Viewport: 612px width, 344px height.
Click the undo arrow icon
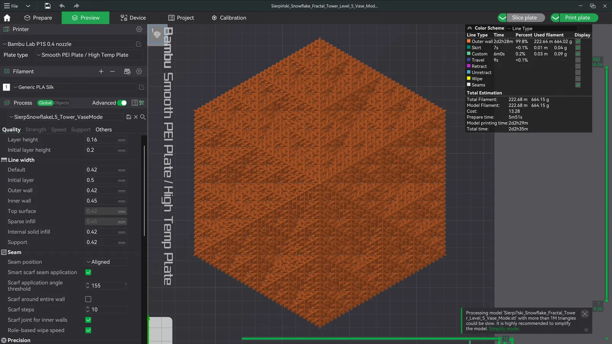coord(62,6)
